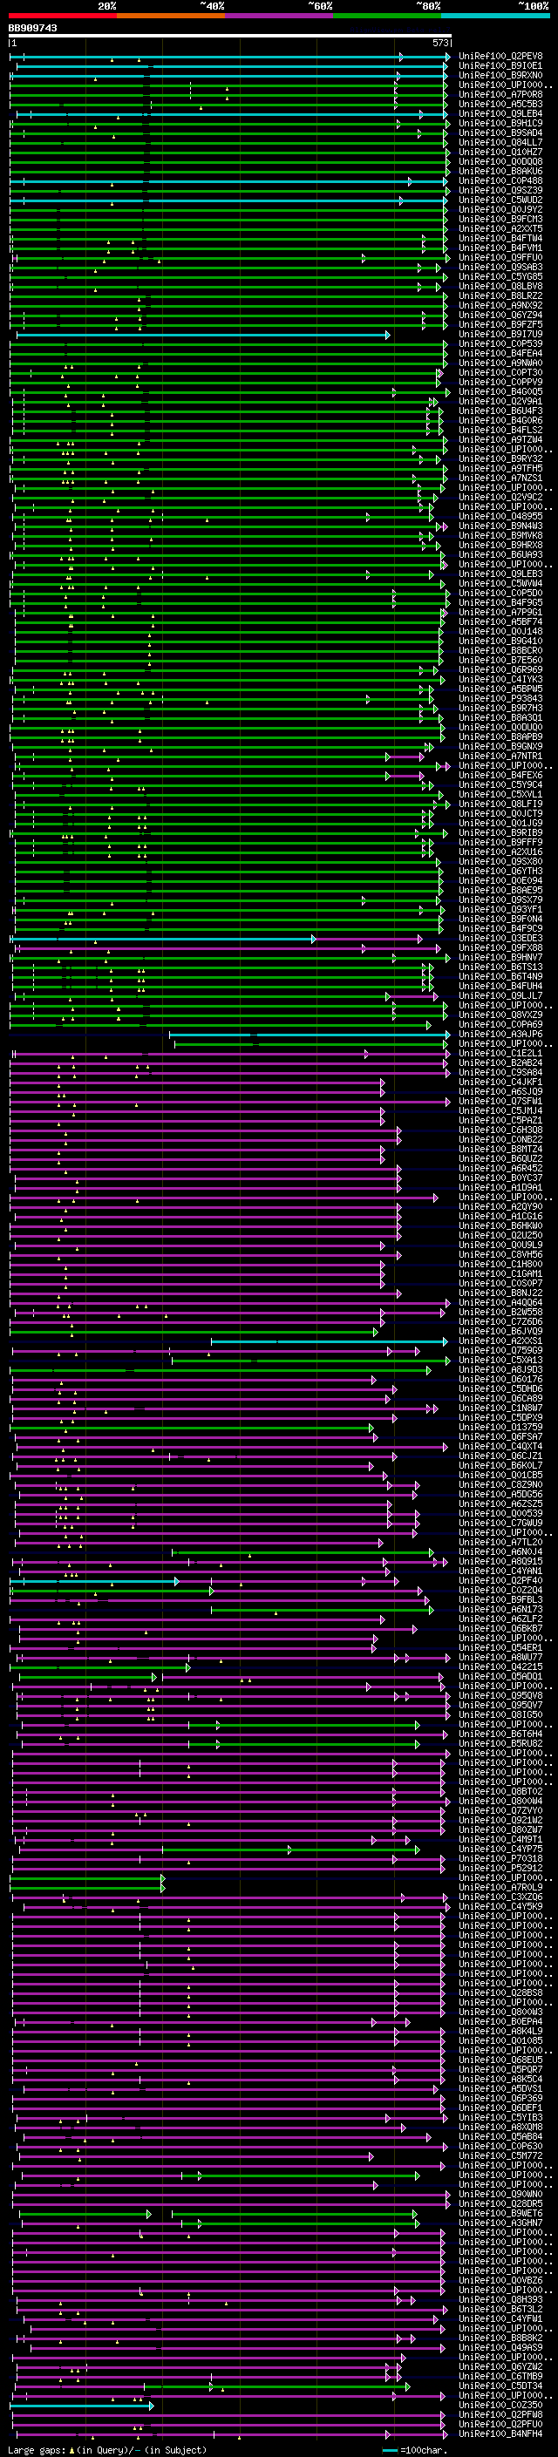Viewport: 558px width, 2457px height.
Task: Open the UniRef100_C9SA84 hit
Action: coord(500,1072)
